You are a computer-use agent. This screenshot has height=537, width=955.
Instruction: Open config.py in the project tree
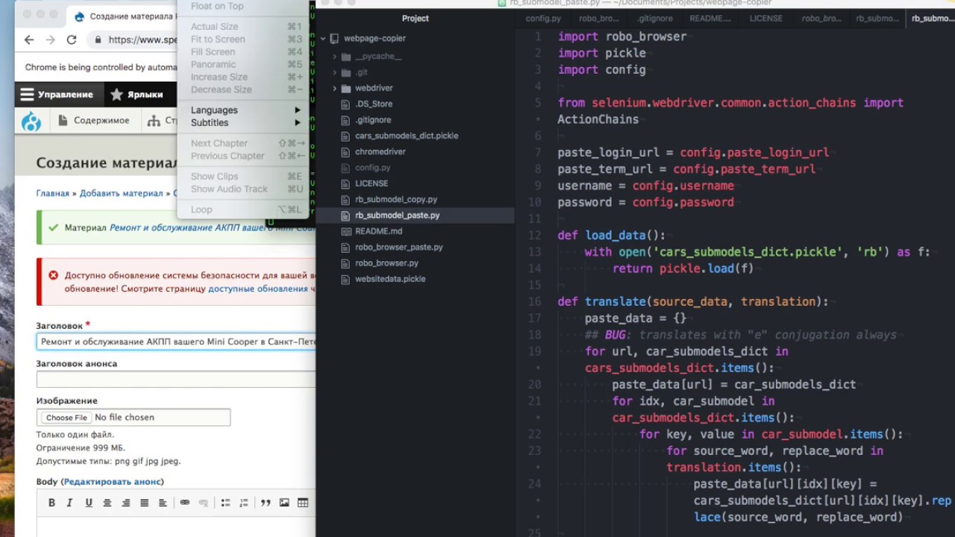(372, 168)
